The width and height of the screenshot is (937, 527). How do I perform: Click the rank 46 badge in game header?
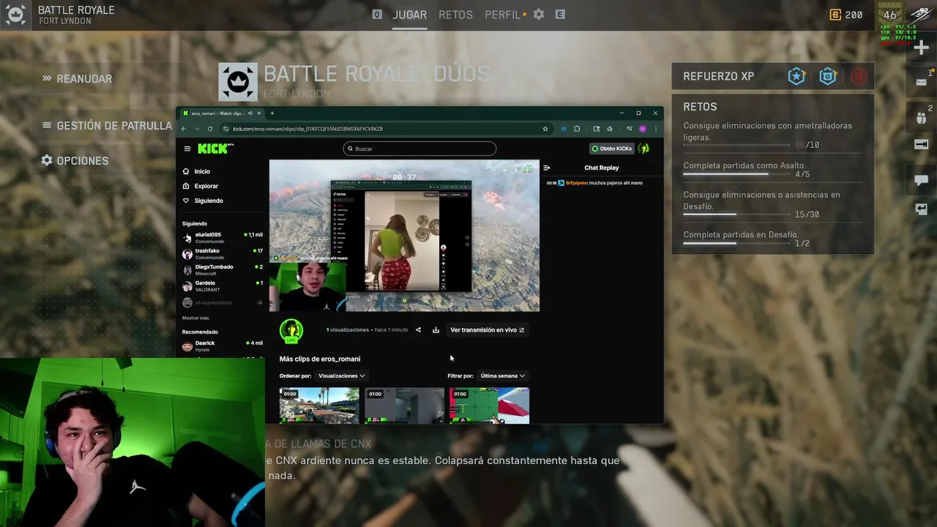tap(890, 15)
